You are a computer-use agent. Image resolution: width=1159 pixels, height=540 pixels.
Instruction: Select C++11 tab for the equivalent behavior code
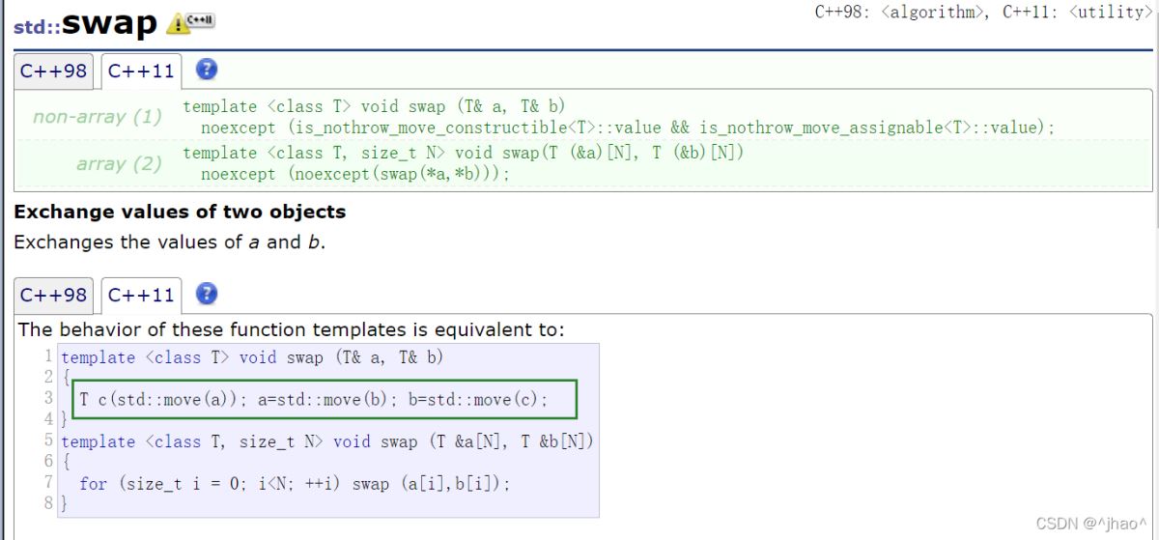tap(141, 295)
